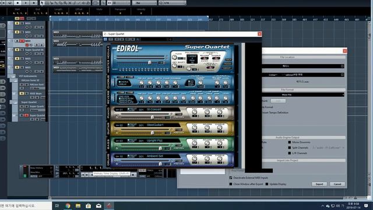Select the Object Selection arrow tool

pos(42,3)
